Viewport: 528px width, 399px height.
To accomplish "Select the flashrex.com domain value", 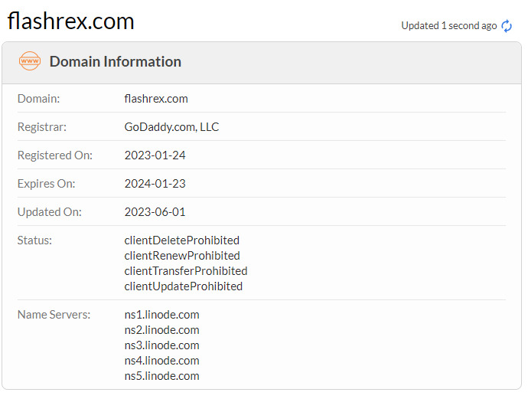I will (156, 99).
